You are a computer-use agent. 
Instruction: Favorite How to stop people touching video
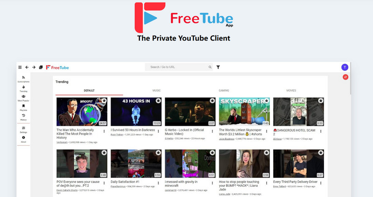pos(267,153)
